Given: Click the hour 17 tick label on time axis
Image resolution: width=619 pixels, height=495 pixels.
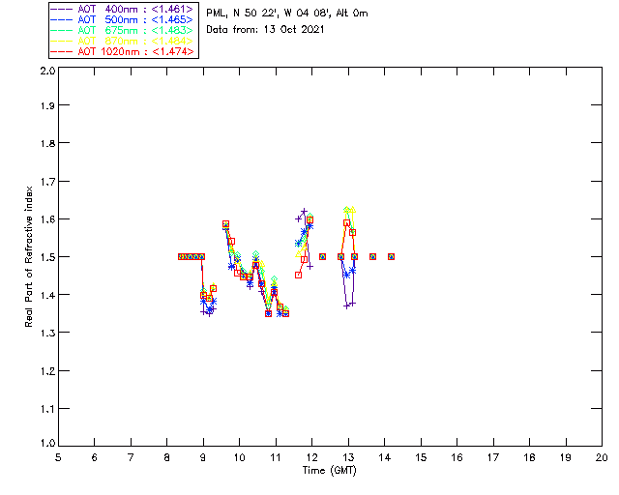Looking at the screenshot, I should (x=493, y=457).
